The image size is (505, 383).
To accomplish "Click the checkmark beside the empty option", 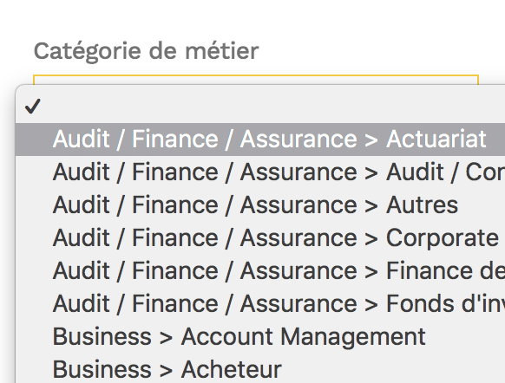I will coord(32,106).
